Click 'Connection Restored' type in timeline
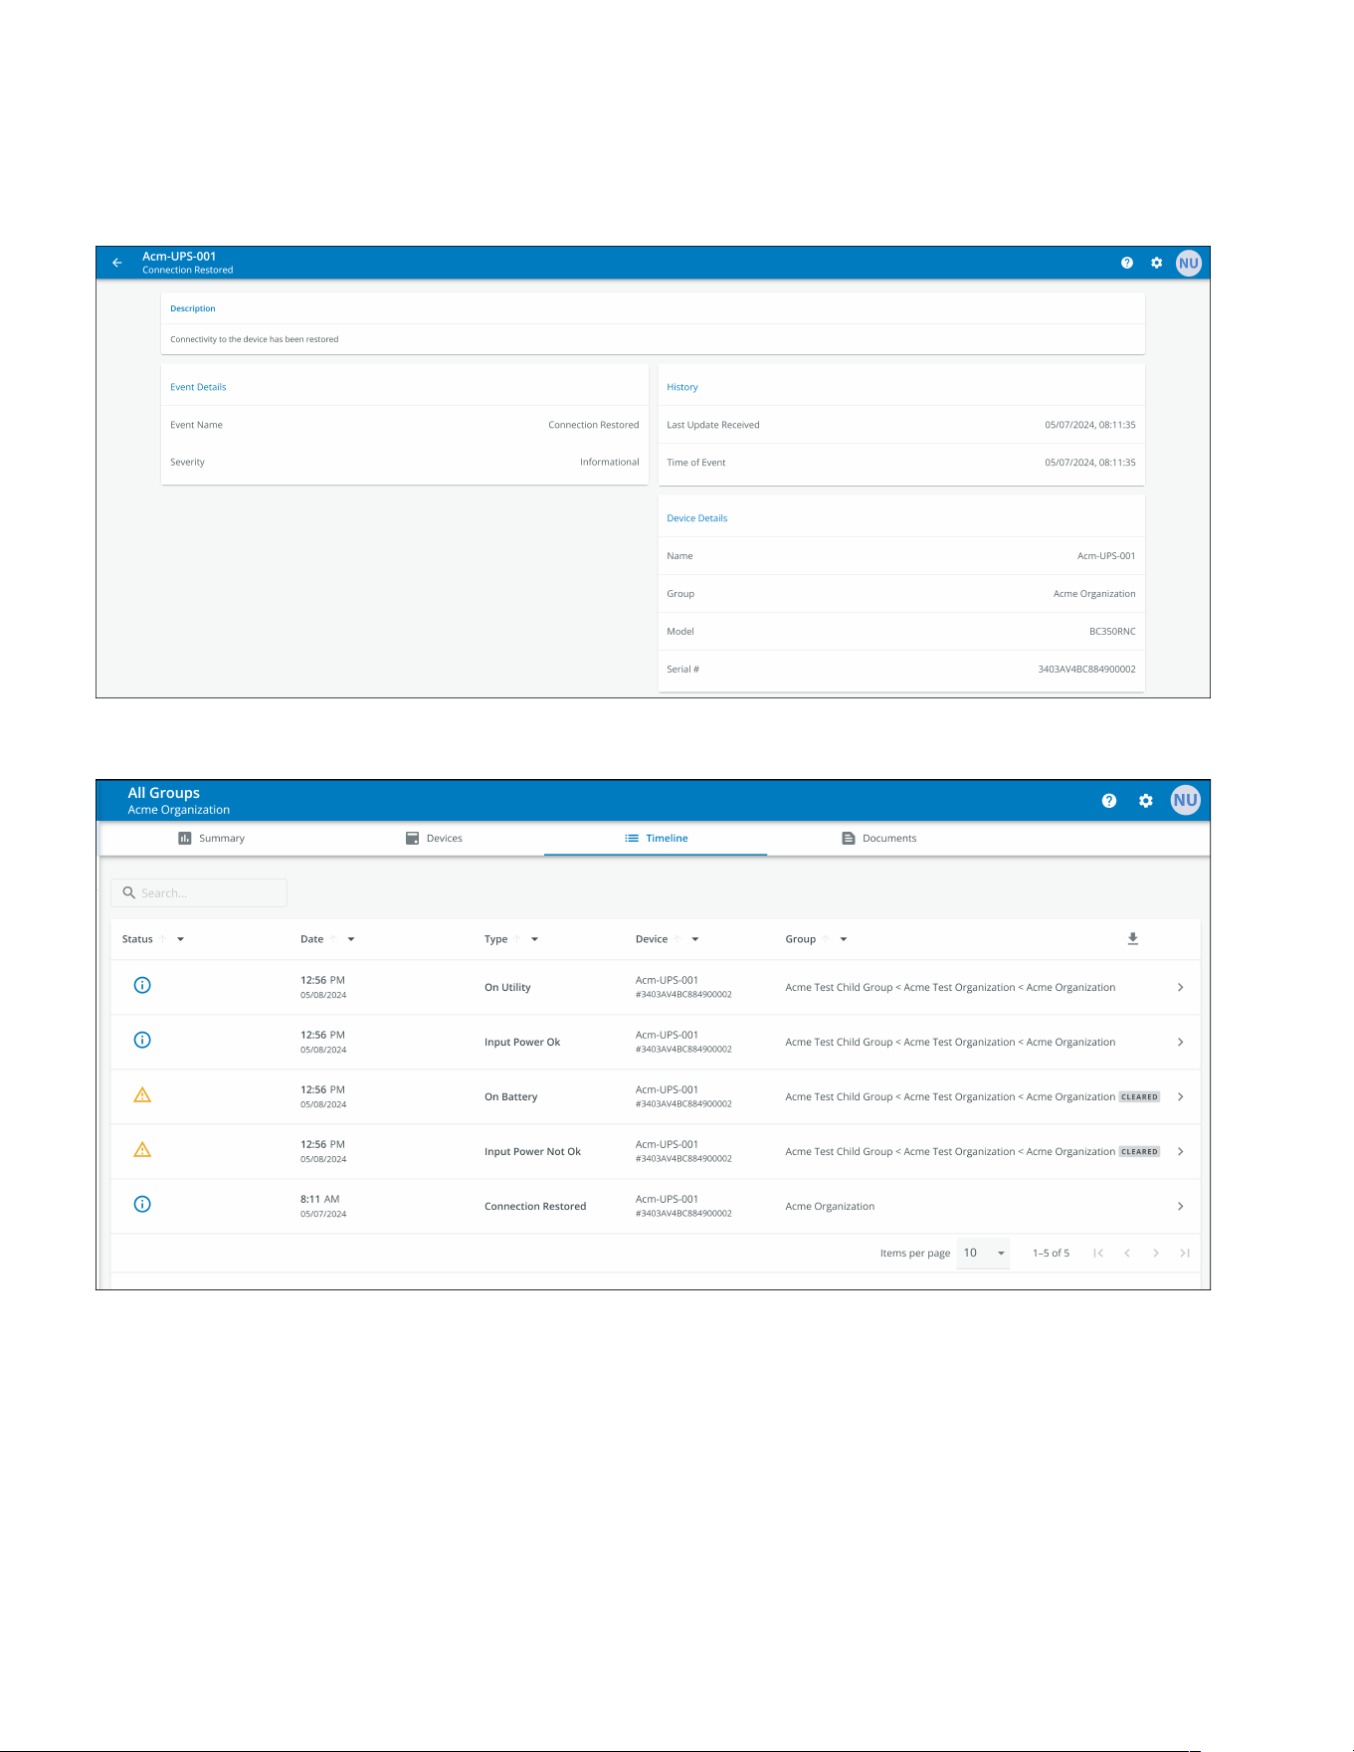 pos(535,1206)
